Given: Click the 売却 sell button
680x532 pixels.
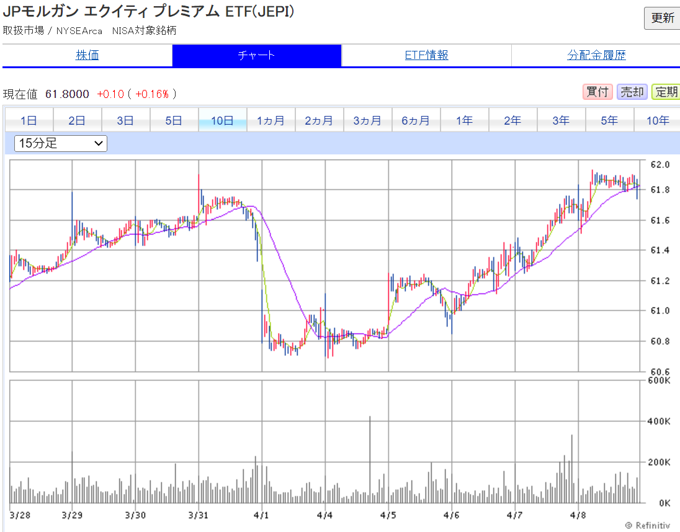Looking at the screenshot, I should point(632,92).
